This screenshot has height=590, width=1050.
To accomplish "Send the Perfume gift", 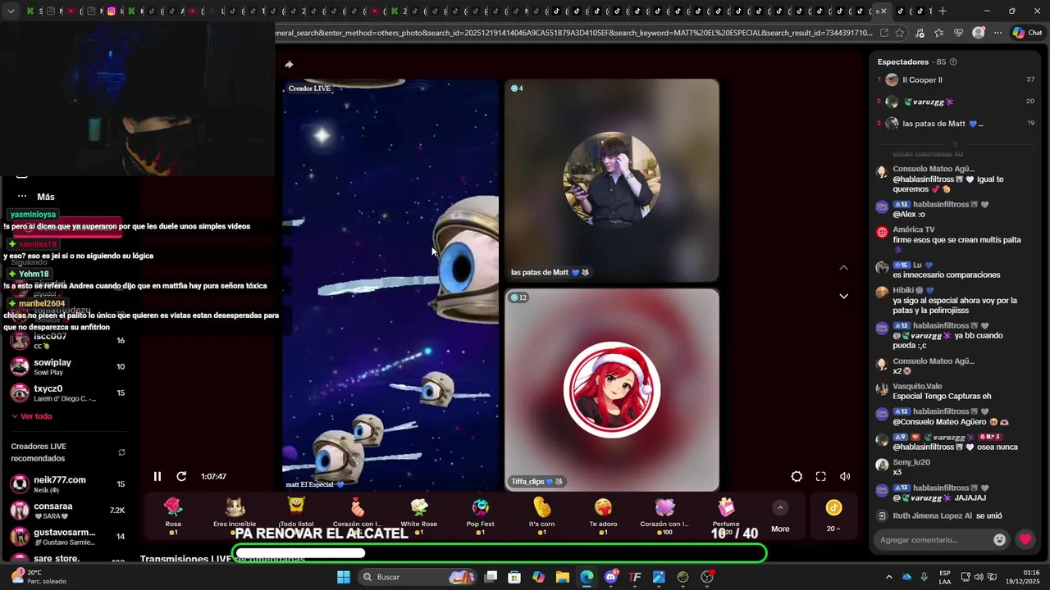I will pos(726,515).
